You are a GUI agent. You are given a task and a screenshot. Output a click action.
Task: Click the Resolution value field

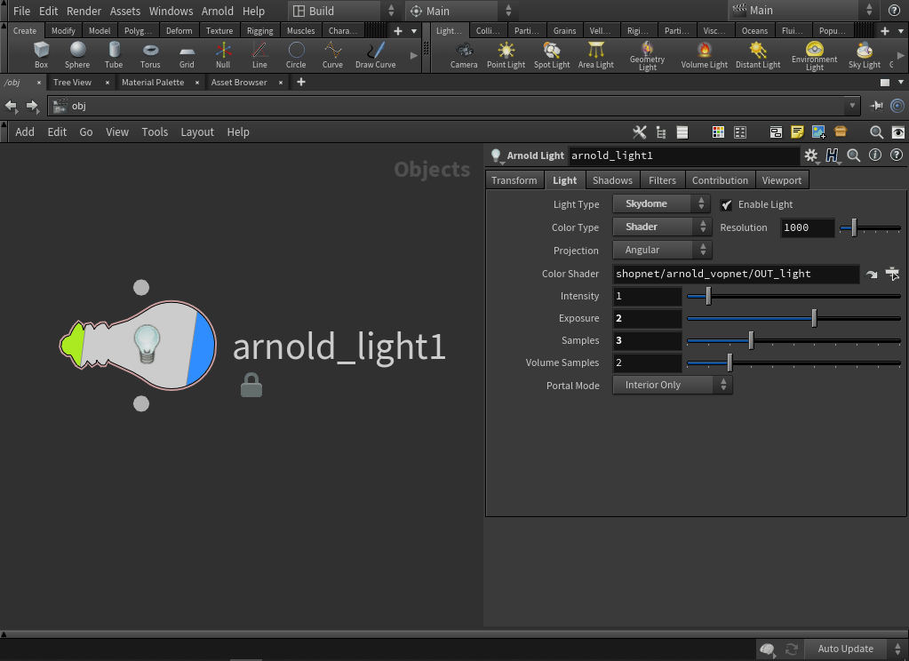click(x=808, y=227)
